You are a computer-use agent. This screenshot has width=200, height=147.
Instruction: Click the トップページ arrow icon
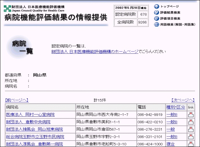[157, 7]
